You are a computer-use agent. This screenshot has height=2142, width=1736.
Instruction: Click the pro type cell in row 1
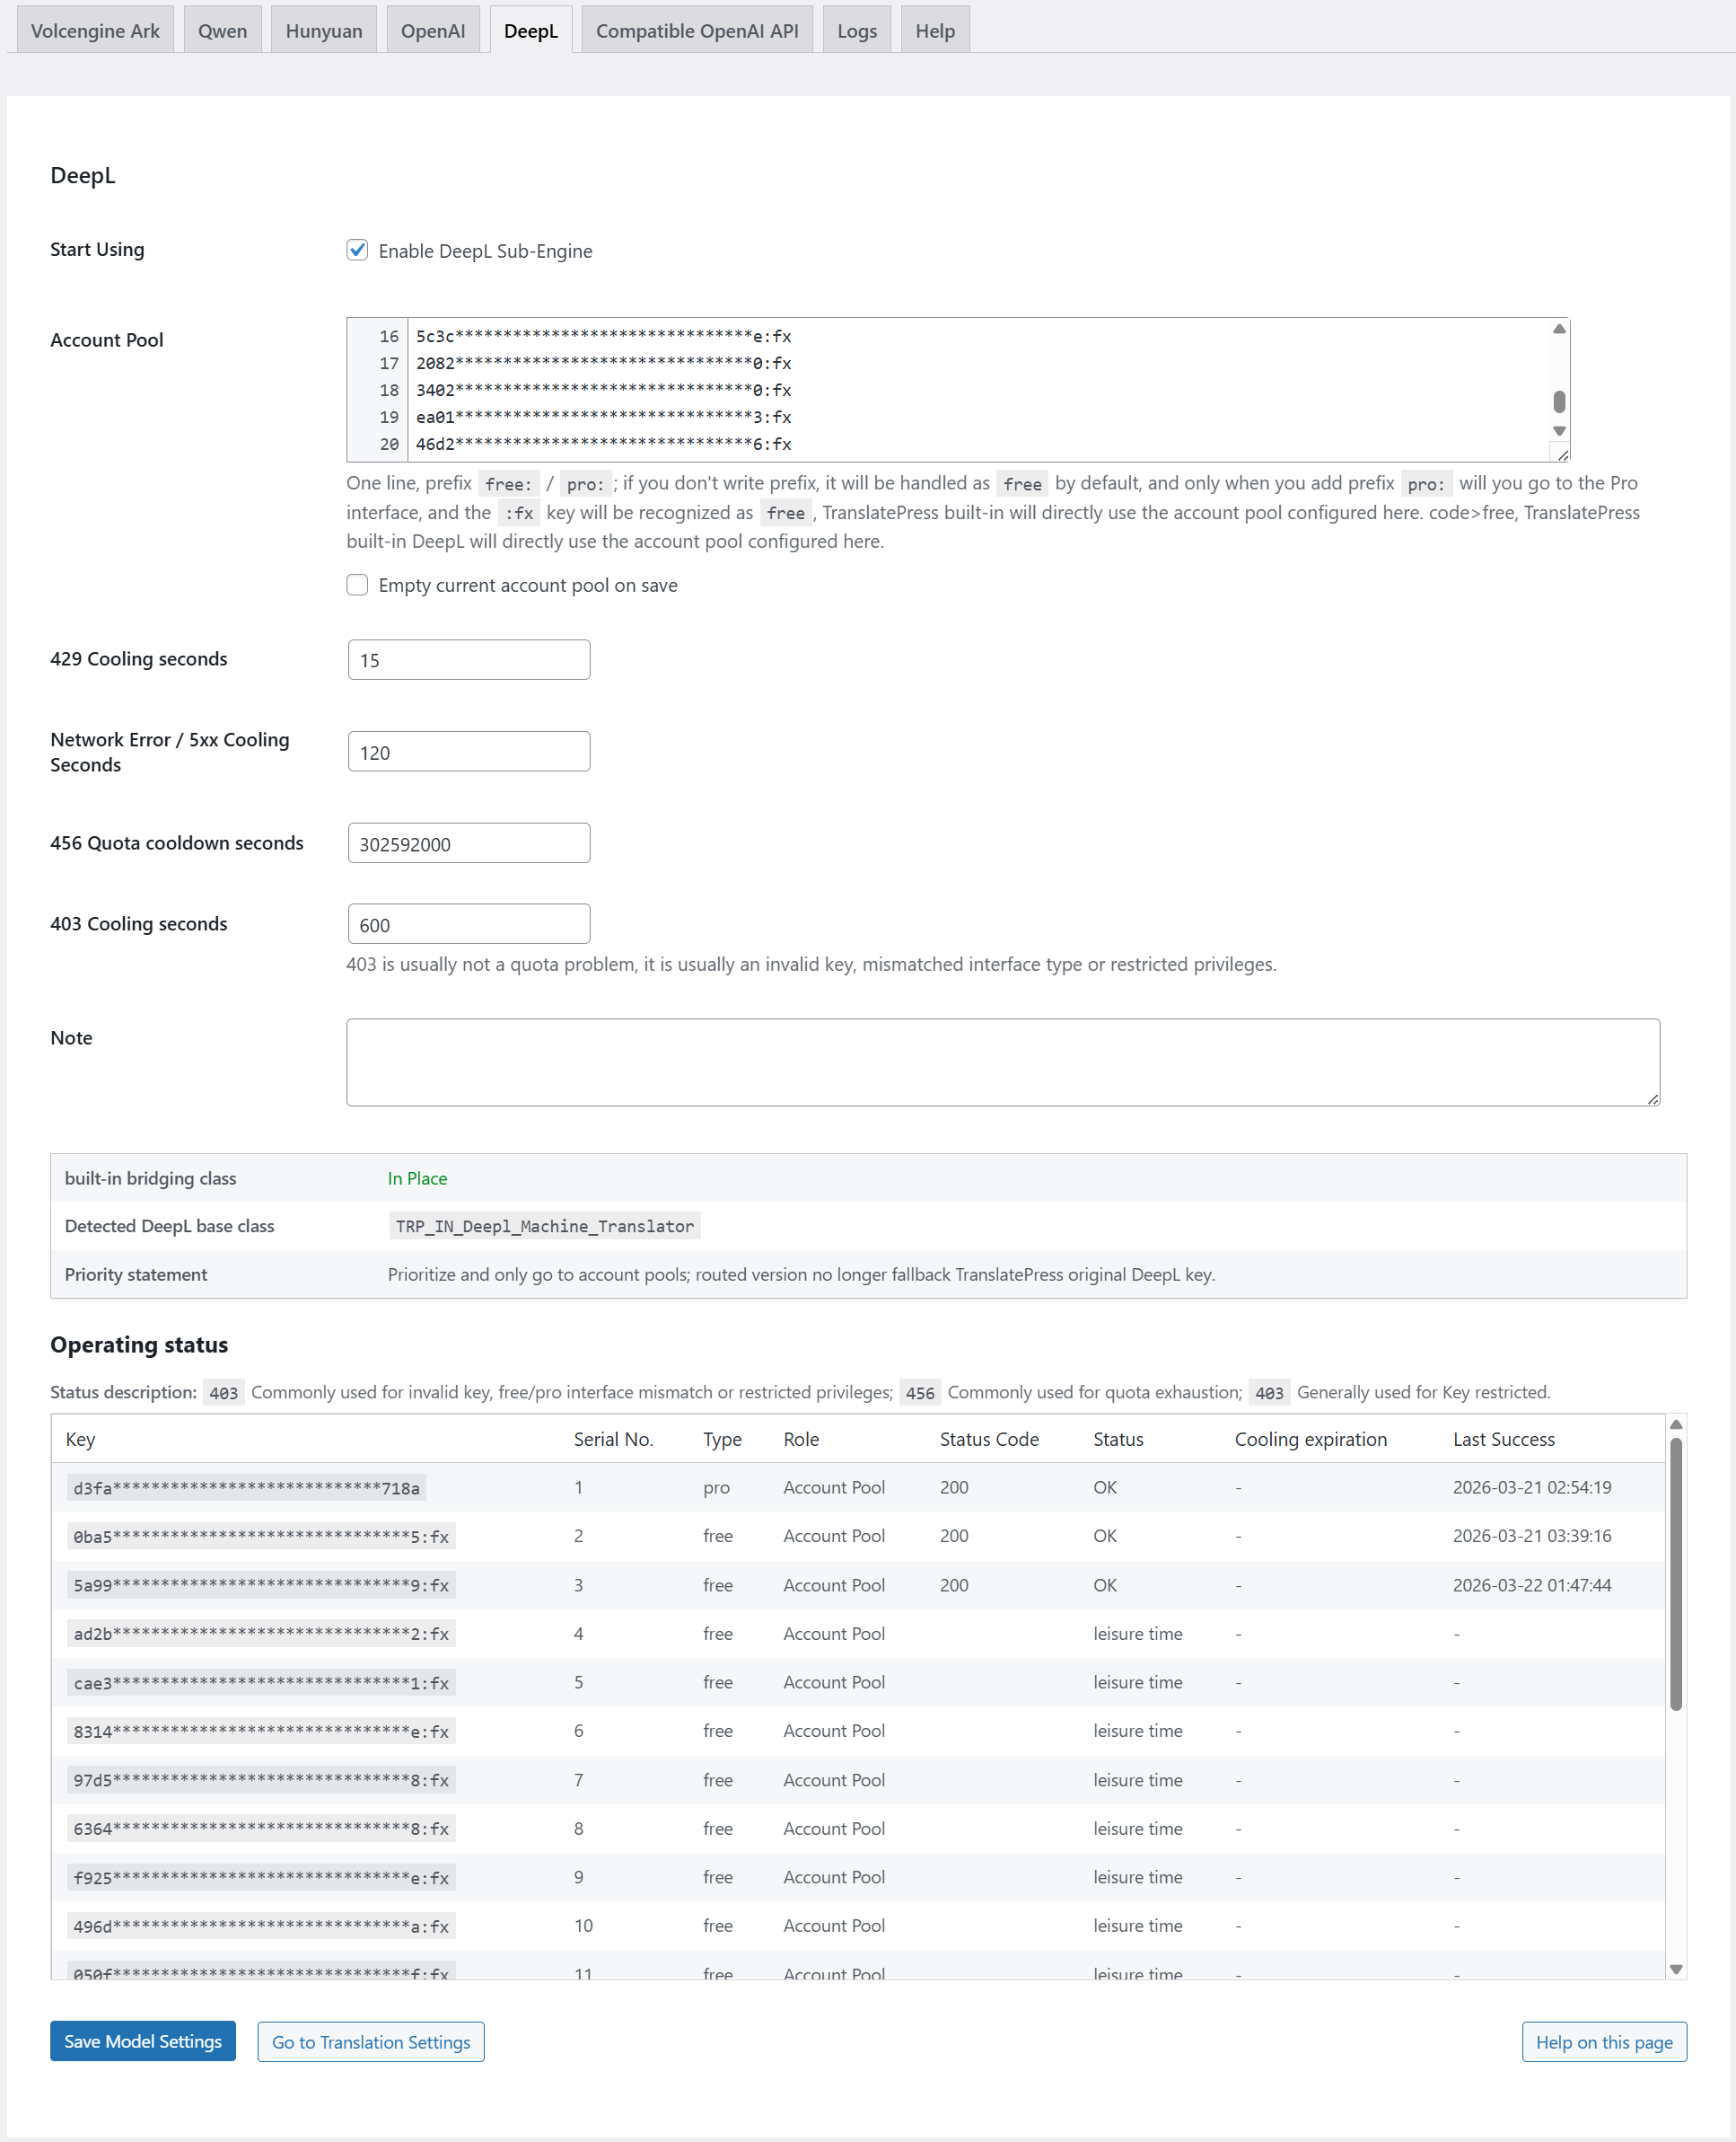pos(716,1487)
